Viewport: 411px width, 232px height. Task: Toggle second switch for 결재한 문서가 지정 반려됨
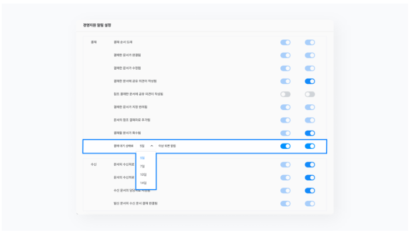tap(310, 107)
